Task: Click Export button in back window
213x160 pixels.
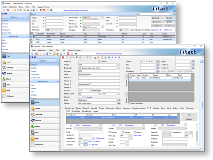Action: (157, 18)
